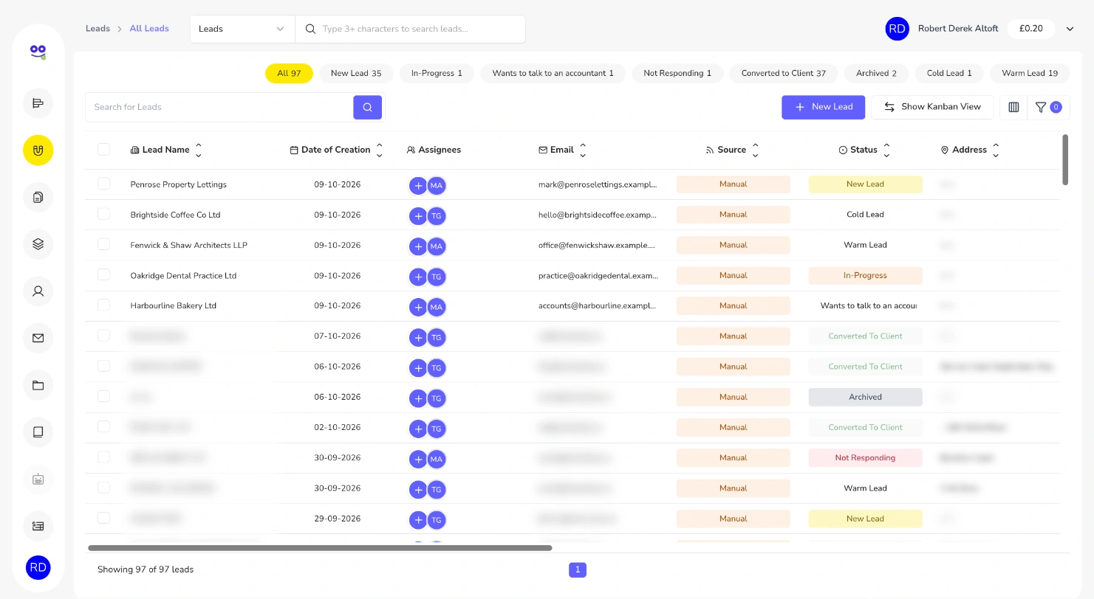Viewport: 1094px width, 599px height.
Task: Sort by Email column arrows
Action: (583, 150)
